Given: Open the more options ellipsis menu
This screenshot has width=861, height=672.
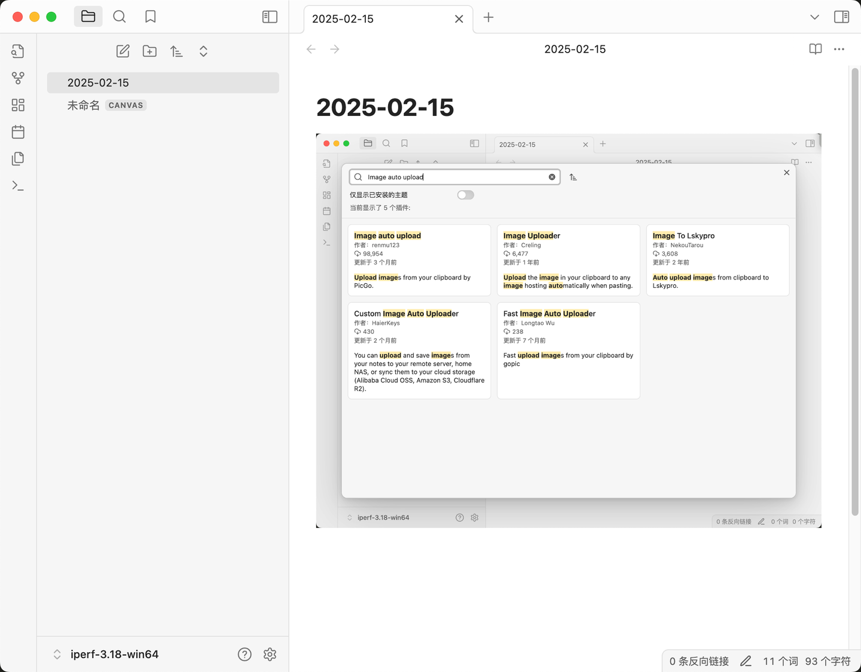Looking at the screenshot, I should tap(839, 49).
